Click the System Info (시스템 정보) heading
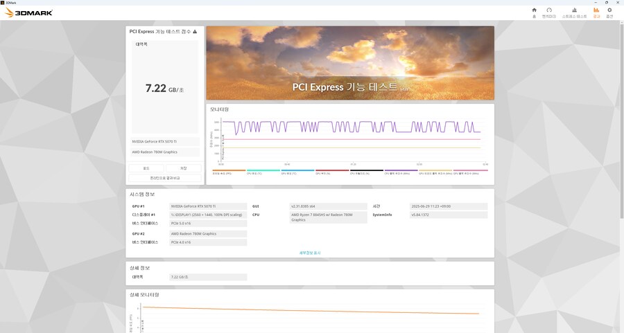The width and height of the screenshot is (624, 333). tap(142, 195)
